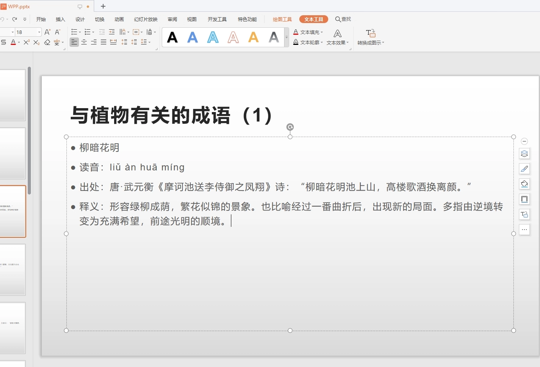Open the 审阅 review tab

pos(172,19)
